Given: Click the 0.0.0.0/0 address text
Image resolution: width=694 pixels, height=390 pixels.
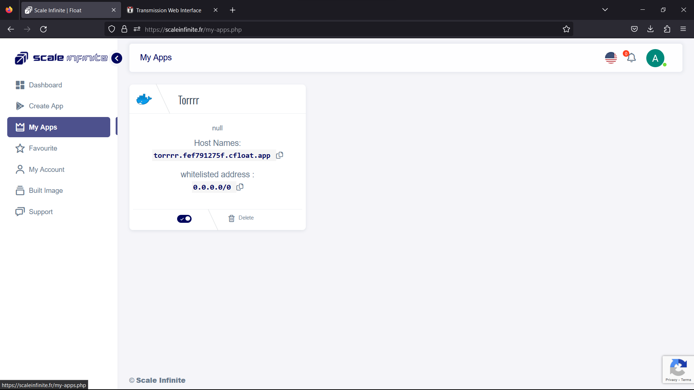Looking at the screenshot, I should [x=212, y=187].
